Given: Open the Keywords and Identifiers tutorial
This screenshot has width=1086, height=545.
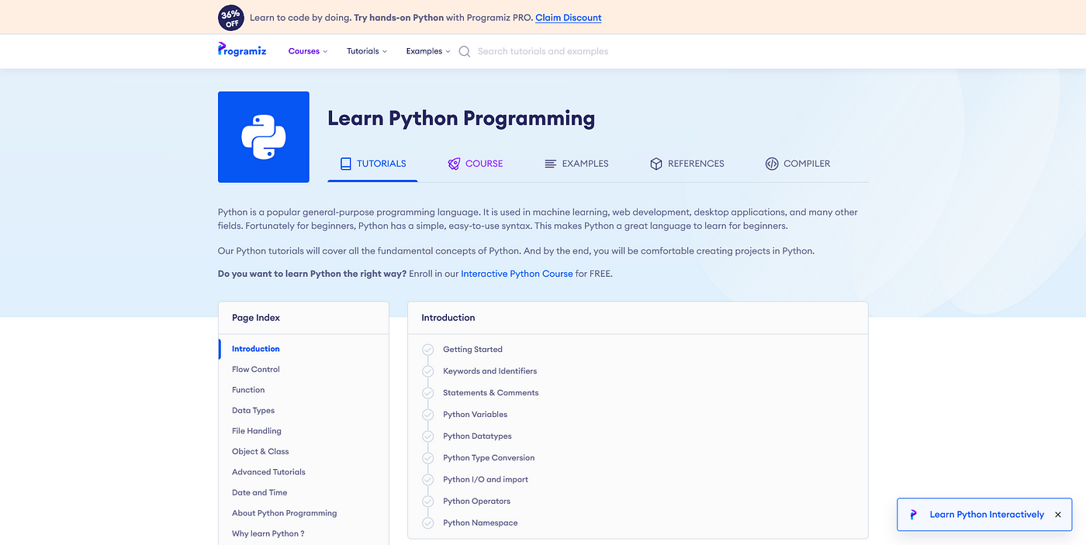Looking at the screenshot, I should 489,371.
